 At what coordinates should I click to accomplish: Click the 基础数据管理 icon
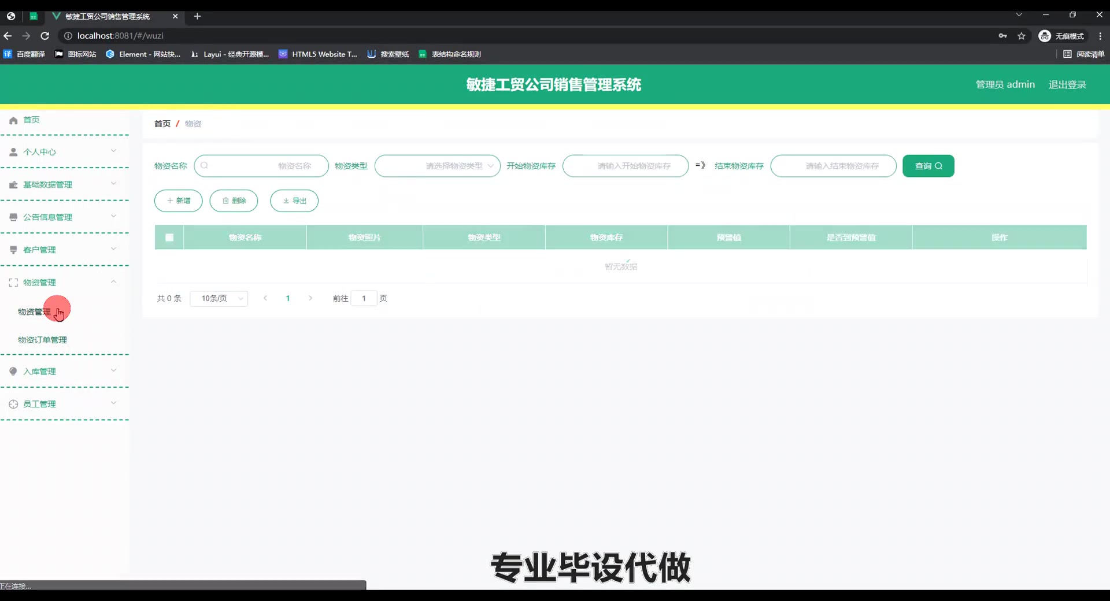[x=13, y=185]
